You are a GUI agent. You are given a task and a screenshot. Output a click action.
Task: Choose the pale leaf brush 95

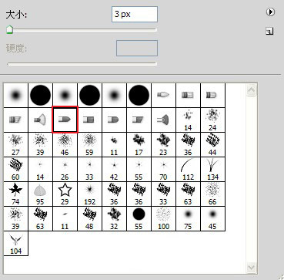[x=40, y=194]
